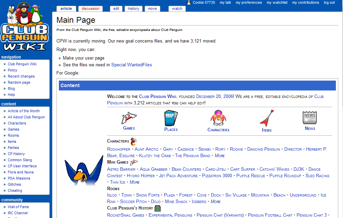Open the Ski Village link

coord(236,195)
